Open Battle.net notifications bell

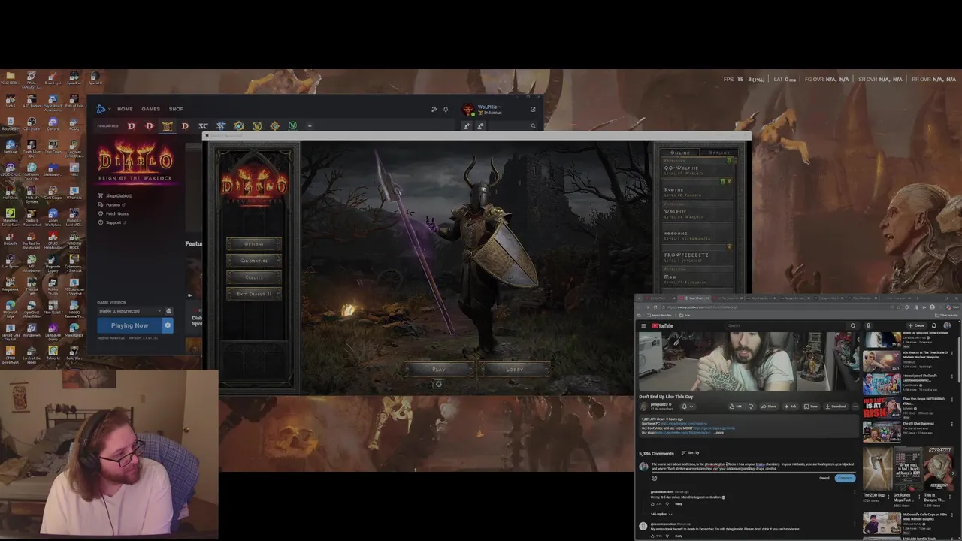tap(446, 109)
